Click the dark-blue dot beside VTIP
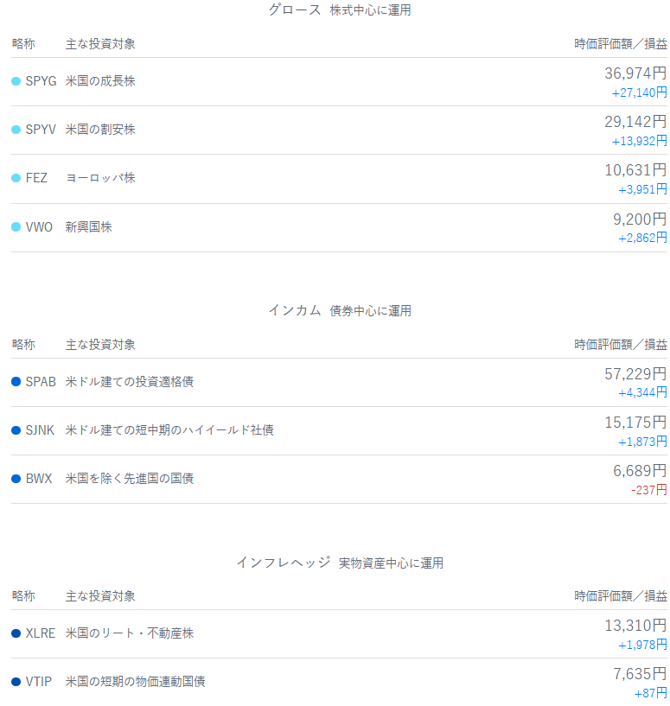Viewport: 670px width, 706px height. click(16, 681)
